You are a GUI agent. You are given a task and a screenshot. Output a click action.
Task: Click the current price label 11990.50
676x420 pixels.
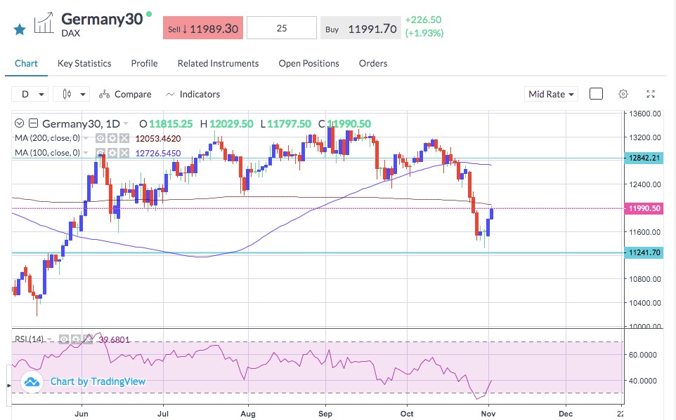[644, 208]
